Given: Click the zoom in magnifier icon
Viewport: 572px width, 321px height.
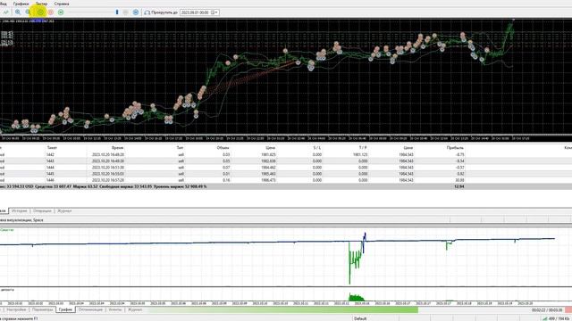Looking at the screenshot, I should click(x=18, y=12).
